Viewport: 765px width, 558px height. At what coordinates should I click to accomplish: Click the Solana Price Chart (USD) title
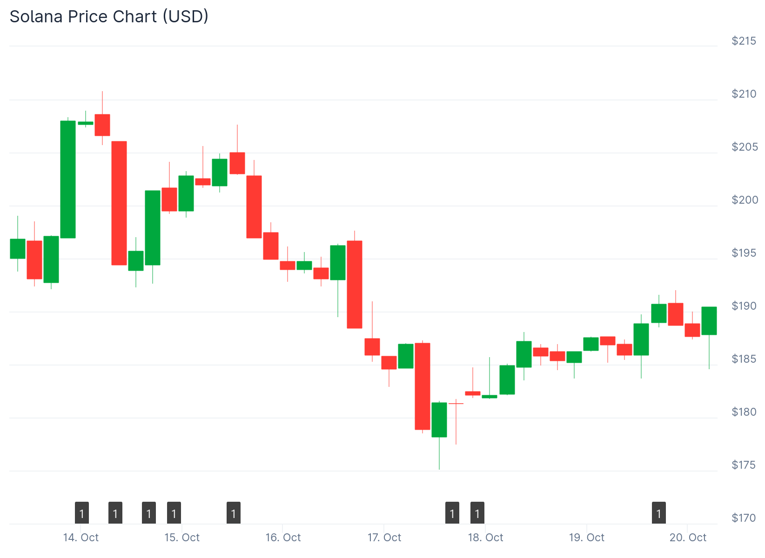(x=109, y=17)
